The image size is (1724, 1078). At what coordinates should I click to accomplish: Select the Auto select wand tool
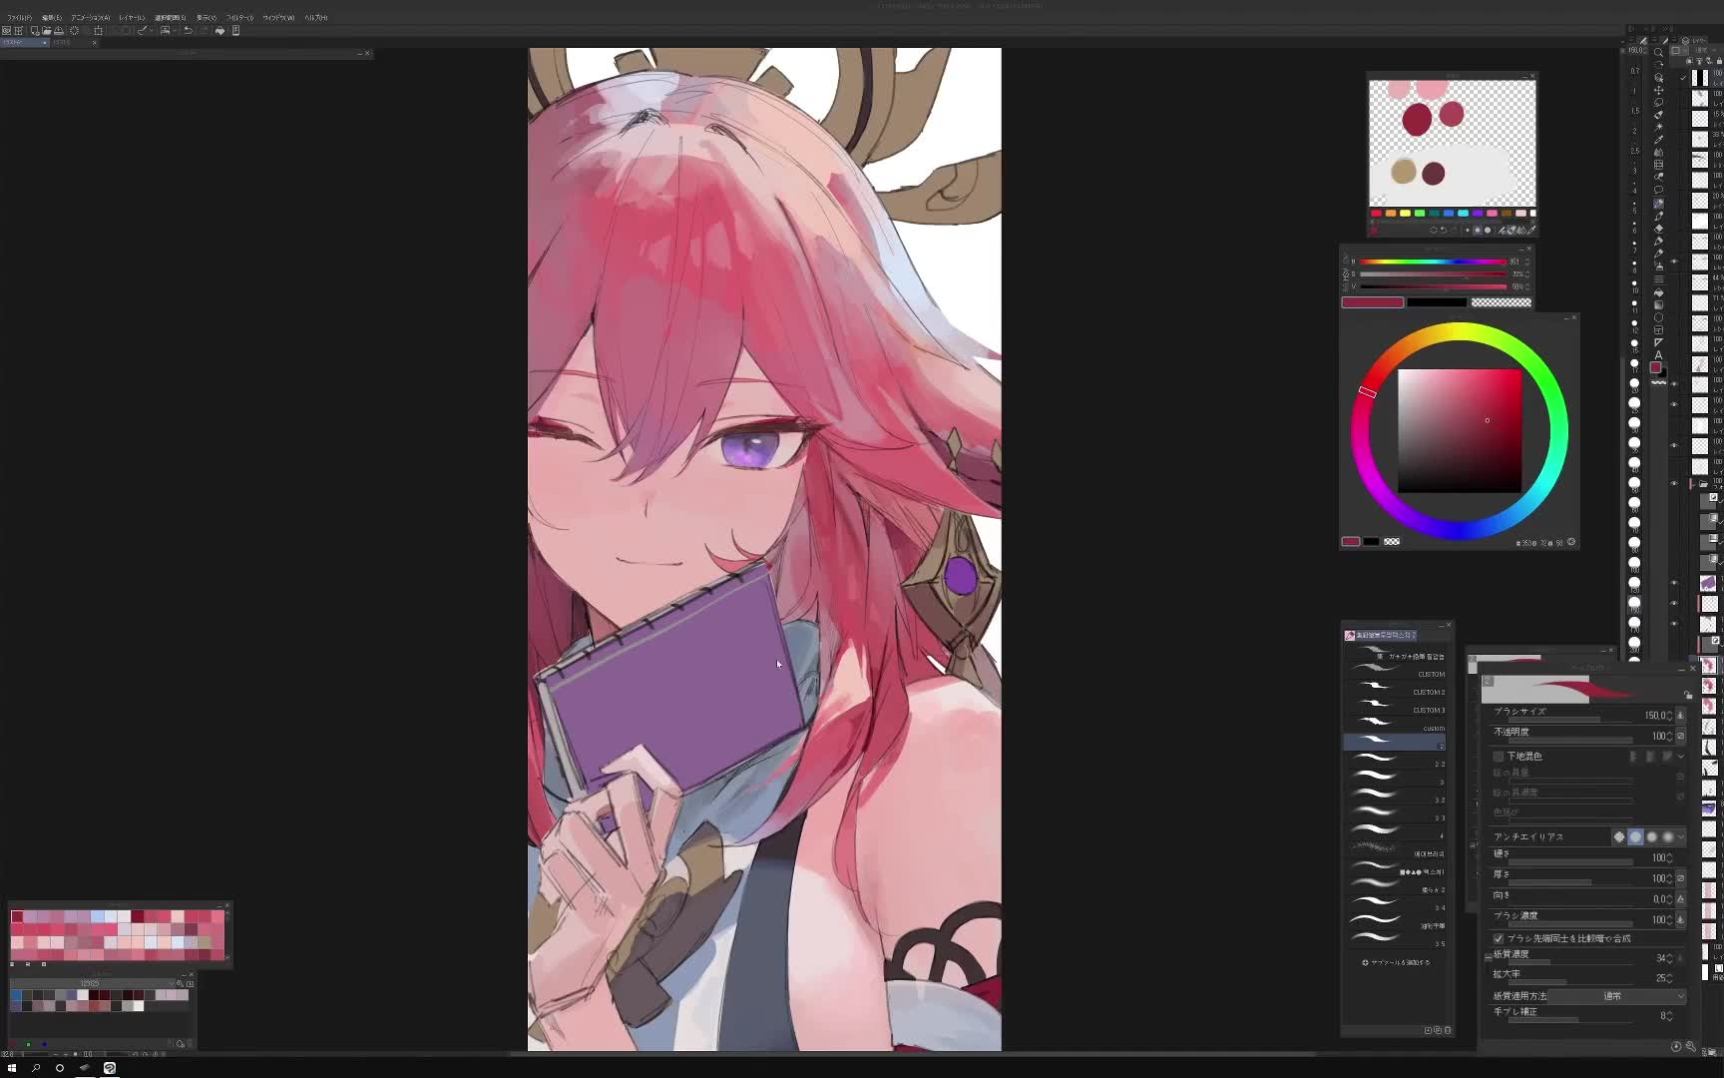point(1658,127)
